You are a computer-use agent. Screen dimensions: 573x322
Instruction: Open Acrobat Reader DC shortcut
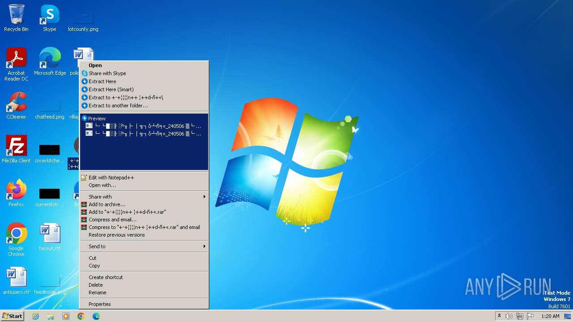(x=16, y=64)
